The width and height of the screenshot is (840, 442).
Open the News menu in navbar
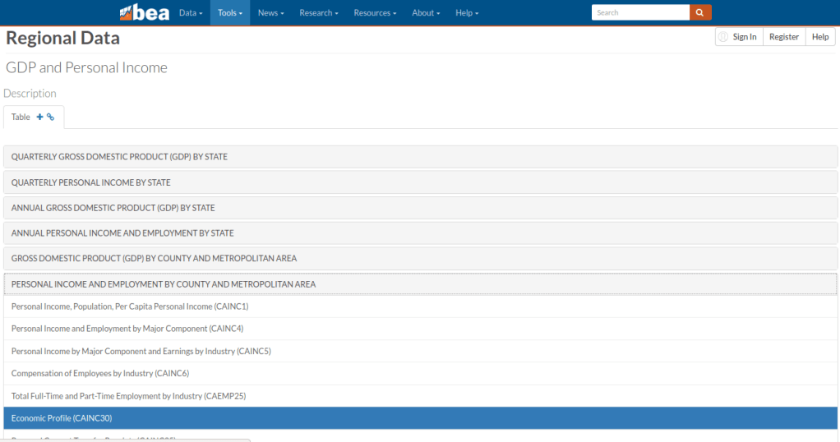(270, 12)
